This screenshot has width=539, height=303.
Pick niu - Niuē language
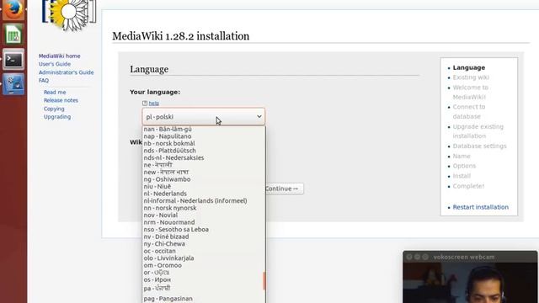click(204, 187)
